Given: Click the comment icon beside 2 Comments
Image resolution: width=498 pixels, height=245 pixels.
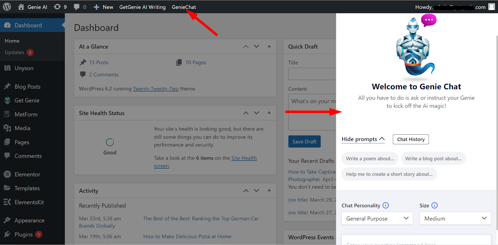Looking at the screenshot, I should click(83, 74).
